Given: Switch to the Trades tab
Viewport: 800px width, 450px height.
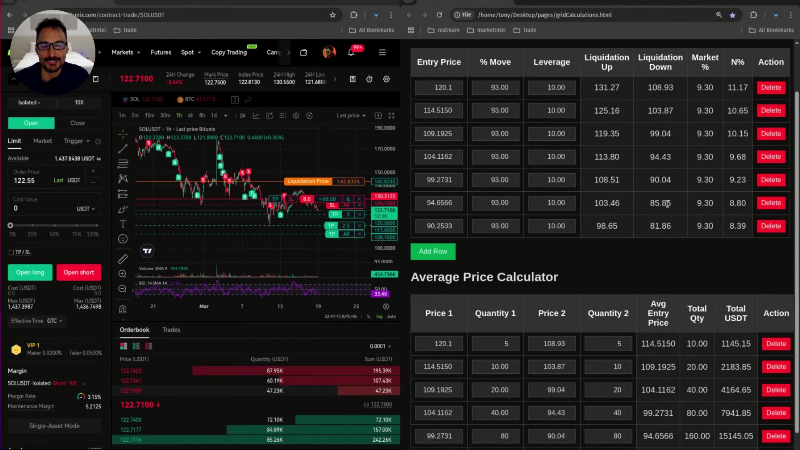Looking at the screenshot, I should point(171,330).
